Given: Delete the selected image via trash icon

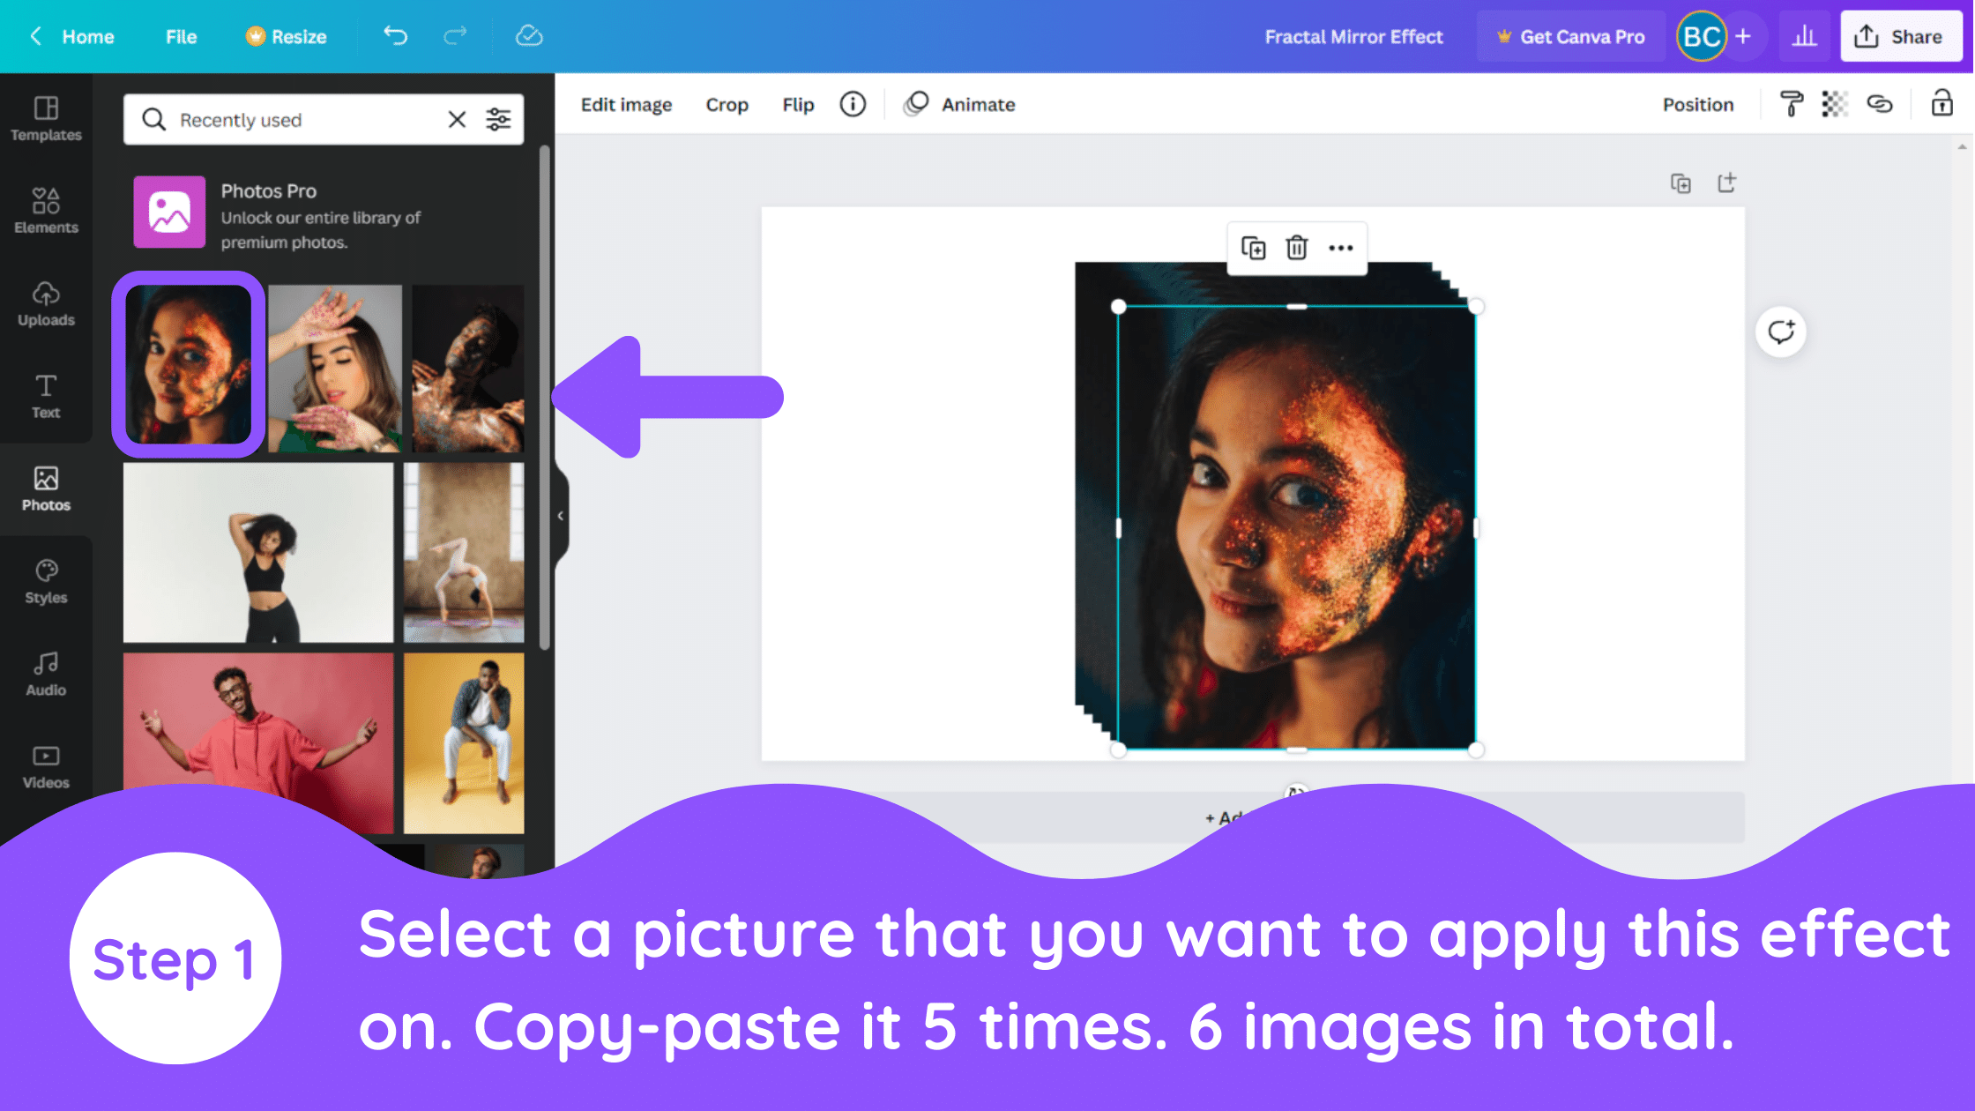Looking at the screenshot, I should click(1296, 248).
